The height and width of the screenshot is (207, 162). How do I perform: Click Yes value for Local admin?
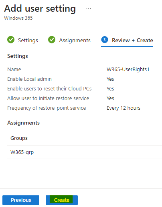tap(110, 79)
